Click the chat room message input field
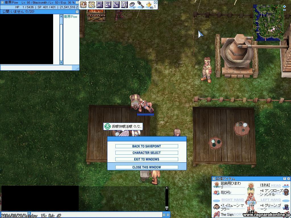 [36, 68]
